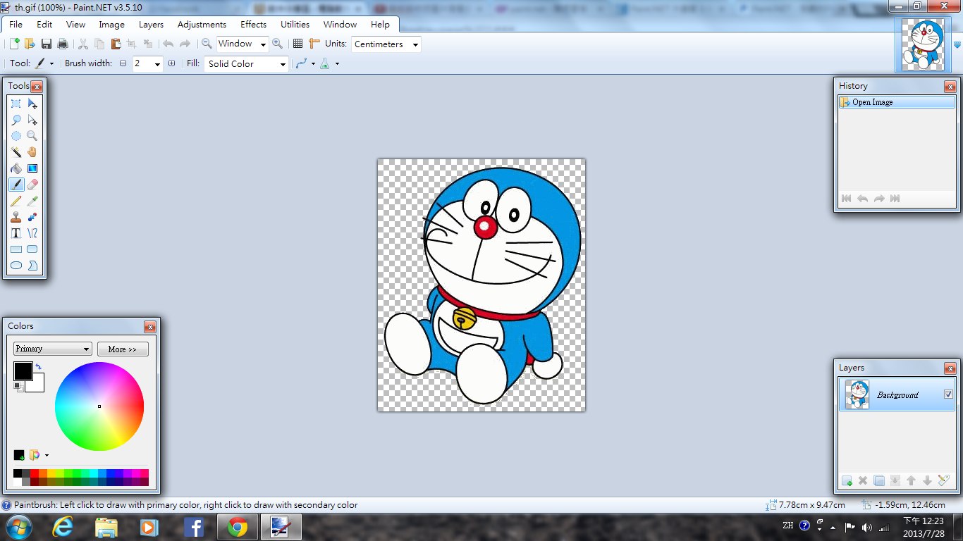Swap primary and secondary colors arrow
The height and width of the screenshot is (541, 963).
point(38,366)
